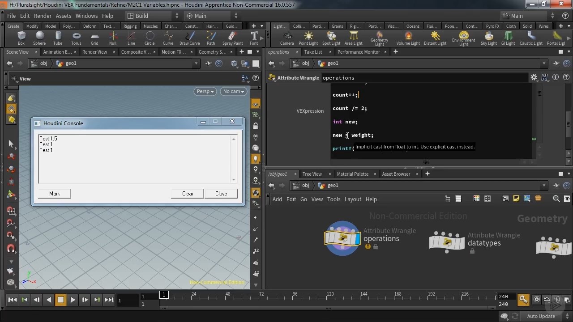Toggle lock flag on datatypes node
Image resolution: width=573 pixels, height=322 pixels.
click(472, 251)
